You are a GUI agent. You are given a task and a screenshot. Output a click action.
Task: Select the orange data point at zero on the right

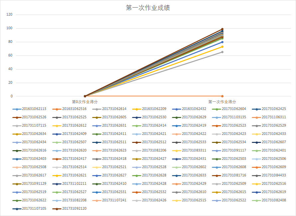click(x=222, y=96)
